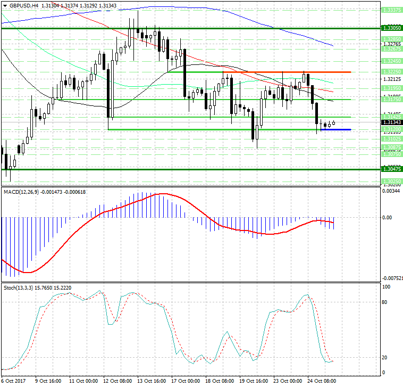Click the 6 Oct 2017 date label
403x387 pixels.
coord(14,381)
